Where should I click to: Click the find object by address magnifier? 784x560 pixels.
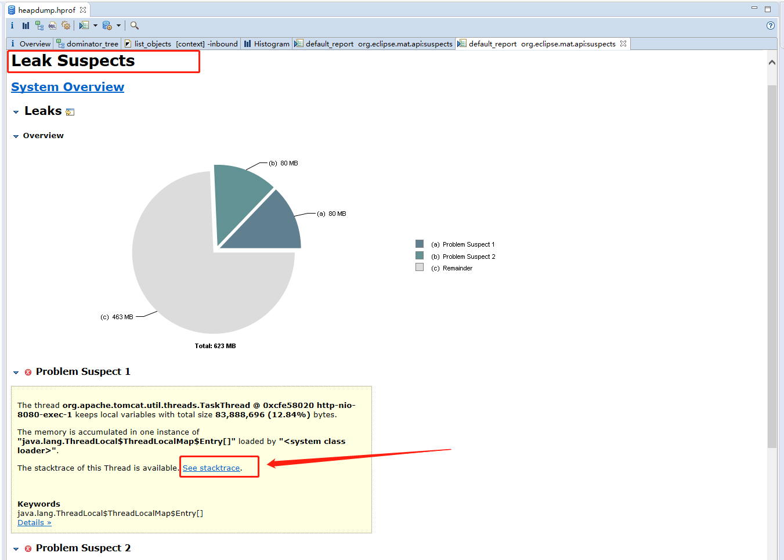135,26
